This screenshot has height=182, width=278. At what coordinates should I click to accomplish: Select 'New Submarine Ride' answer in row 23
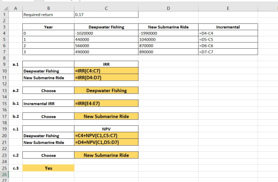(x=106, y=155)
